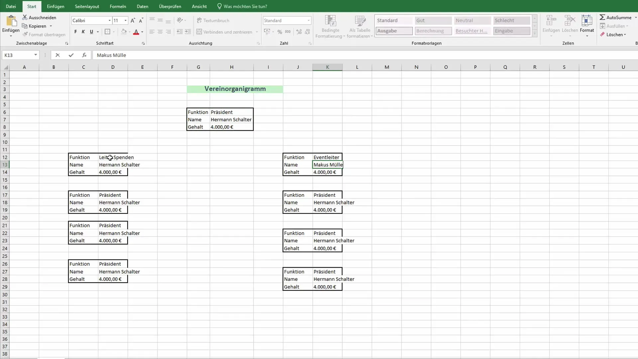Viewport: 638px width, 359px height.
Task: Open the underline style dropdown arrow
Action: point(98,32)
